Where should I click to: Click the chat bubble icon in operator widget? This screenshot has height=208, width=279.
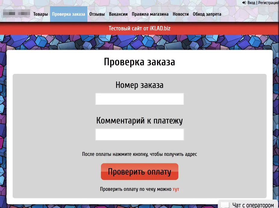tap(225, 205)
